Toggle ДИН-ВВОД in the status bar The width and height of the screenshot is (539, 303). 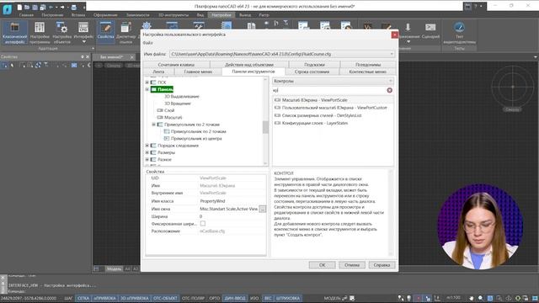coord(235,298)
